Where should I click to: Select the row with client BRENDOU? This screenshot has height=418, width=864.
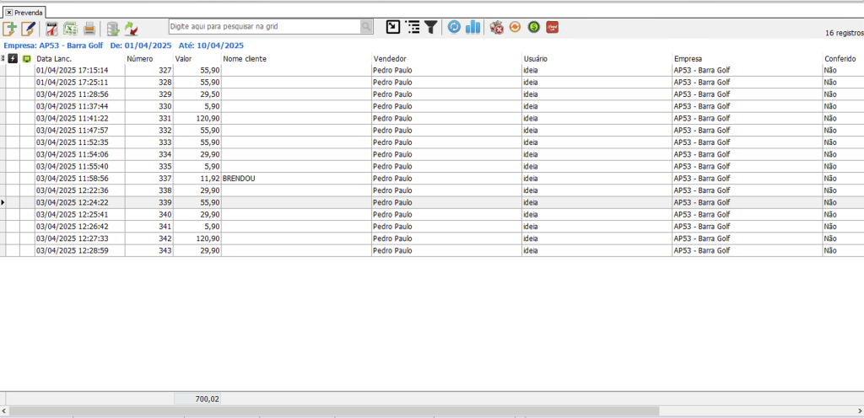[238, 179]
